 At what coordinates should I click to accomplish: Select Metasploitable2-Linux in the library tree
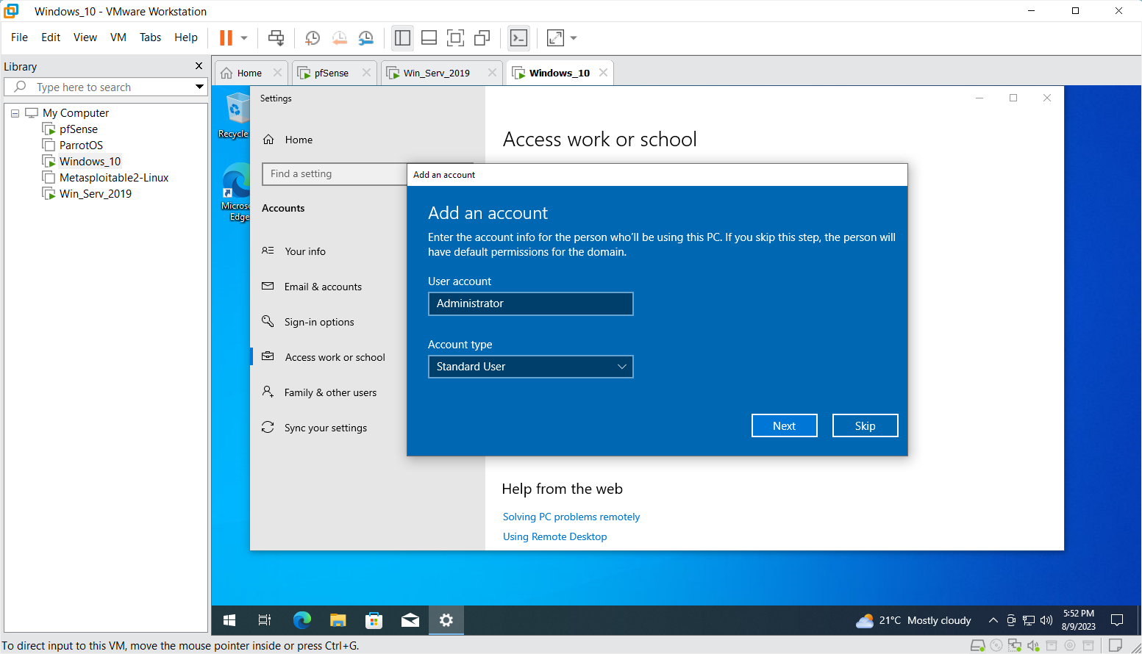pyautogui.click(x=114, y=178)
